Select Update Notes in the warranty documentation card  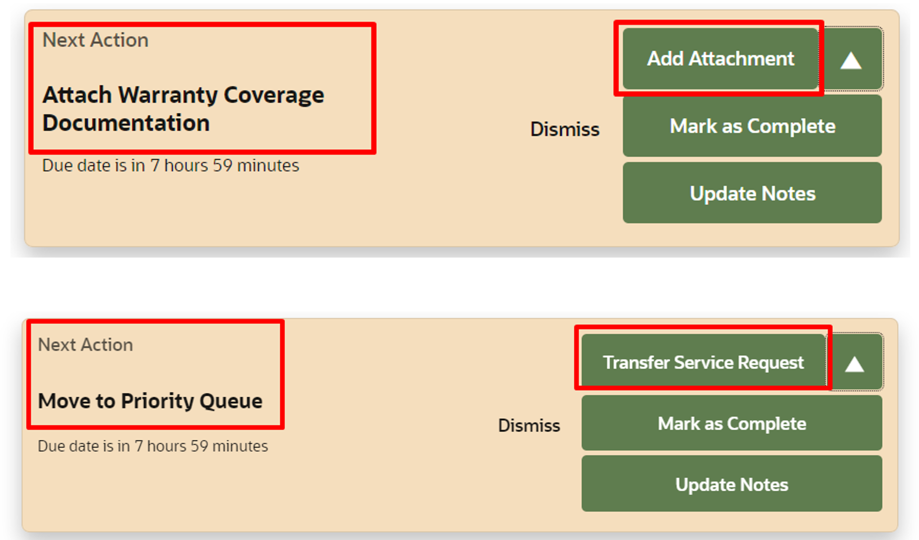752,193
